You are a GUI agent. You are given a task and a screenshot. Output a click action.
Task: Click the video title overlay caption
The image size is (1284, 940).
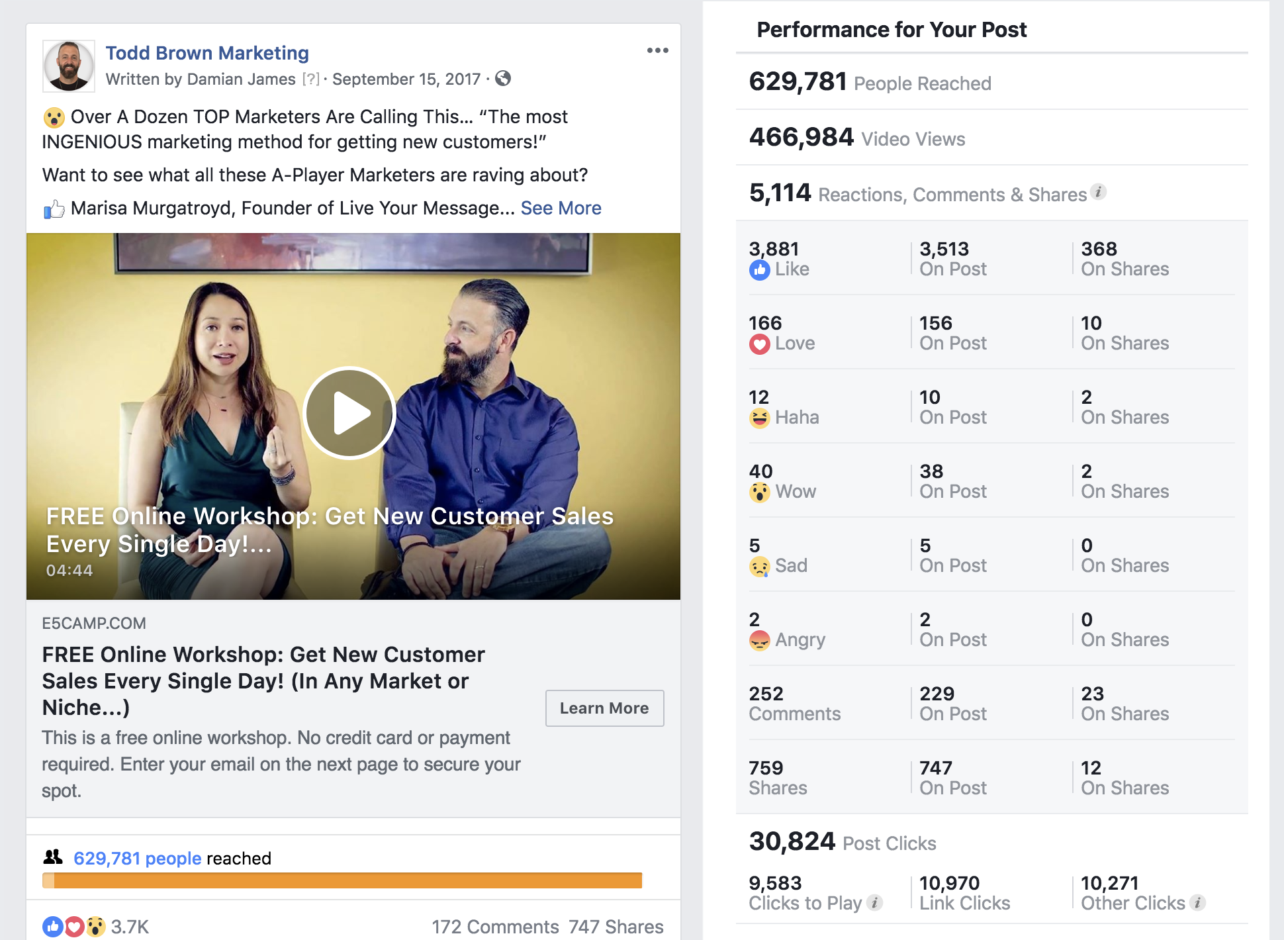(x=330, y=530)
